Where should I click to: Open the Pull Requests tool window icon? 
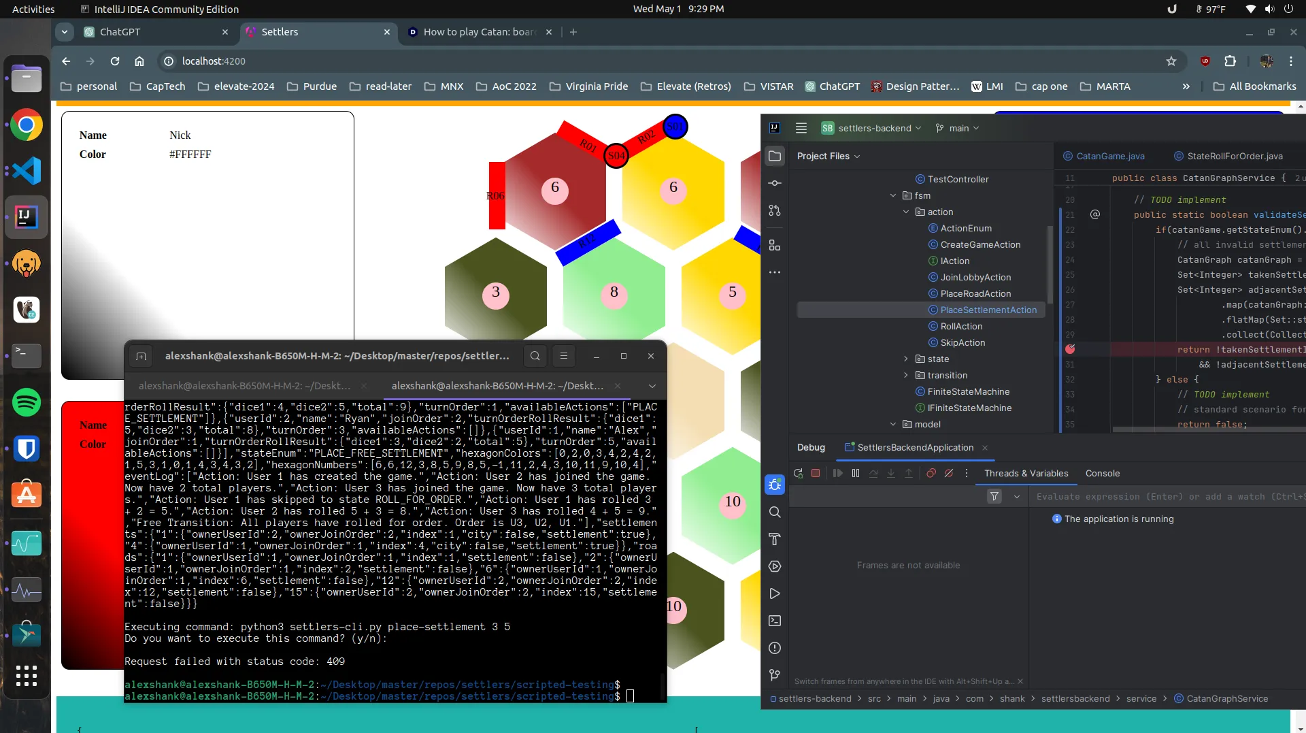pyautogui.click(x=775, y=210)
